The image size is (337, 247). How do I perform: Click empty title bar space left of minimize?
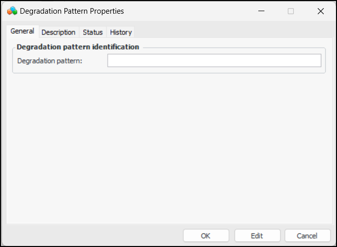[193, 11]
